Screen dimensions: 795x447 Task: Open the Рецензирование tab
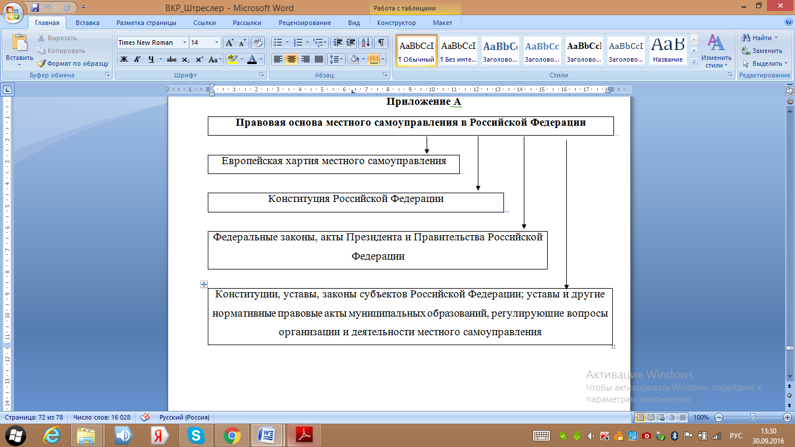304,23
